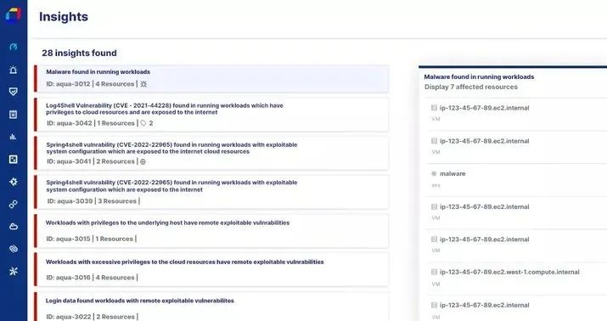The height and width of the screenshot is (321, 607).
Task: Click '1 Resources' in aqua-3042 row
Action: tap(115, 123)
